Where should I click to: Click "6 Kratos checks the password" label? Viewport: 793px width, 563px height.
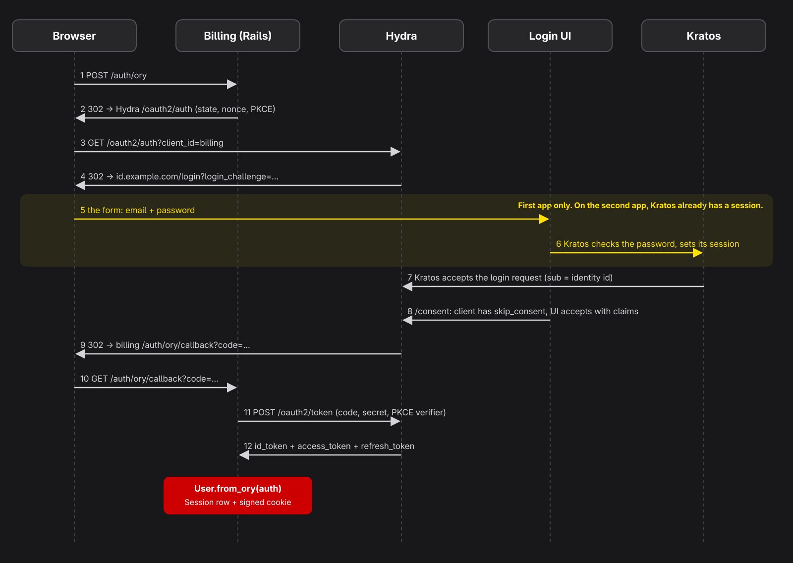click(647, 244)
